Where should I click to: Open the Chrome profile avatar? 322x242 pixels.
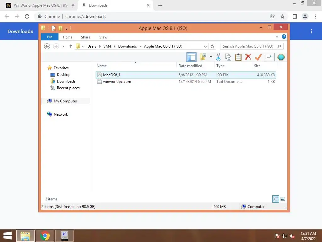click(305, 16)
